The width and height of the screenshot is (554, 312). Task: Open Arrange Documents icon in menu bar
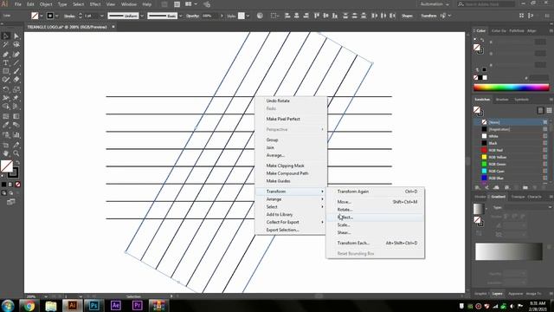190,4
